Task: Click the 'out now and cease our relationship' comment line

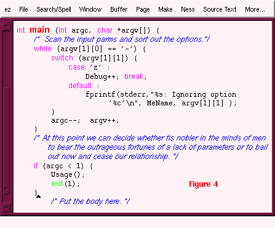Action: point(113,157)
